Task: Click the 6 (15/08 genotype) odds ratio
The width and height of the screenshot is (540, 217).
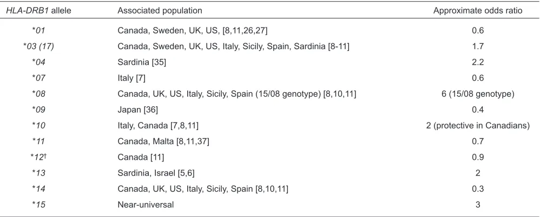Action: [x=478, y=94]
